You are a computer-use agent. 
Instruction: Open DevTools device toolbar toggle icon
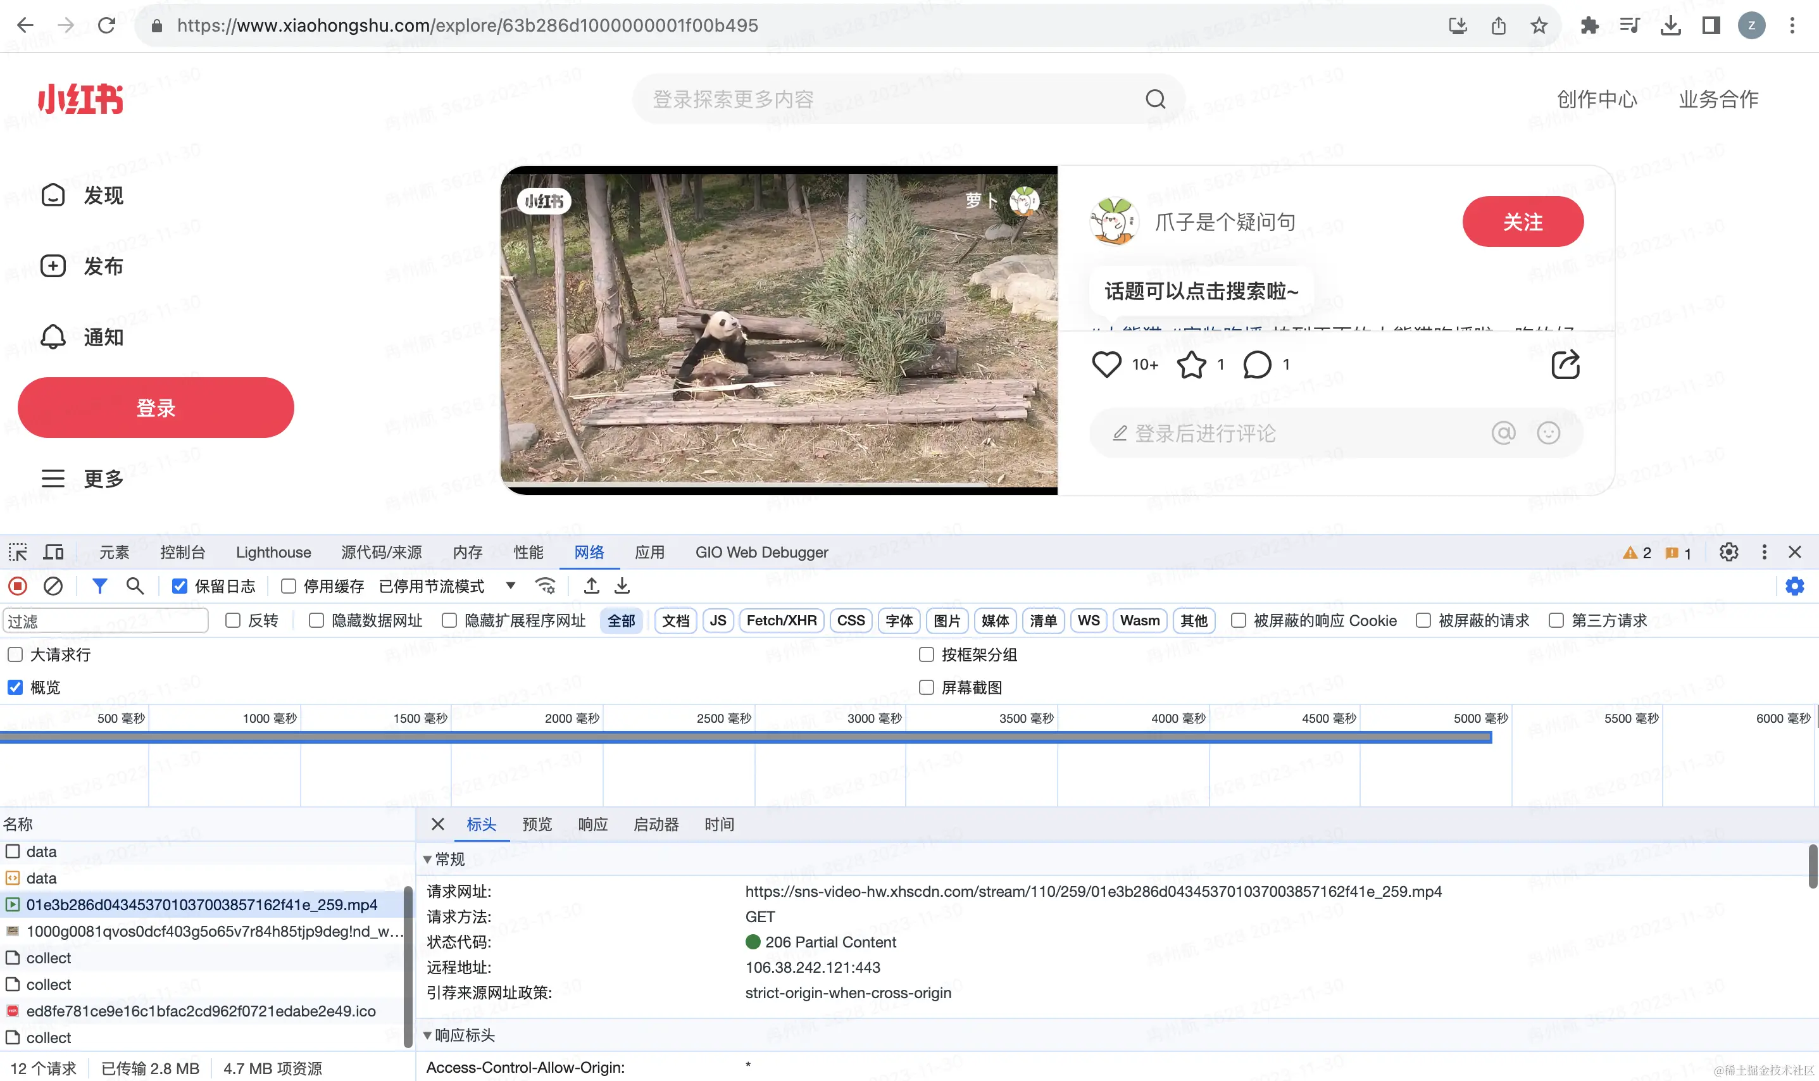[x=53, y=552]
